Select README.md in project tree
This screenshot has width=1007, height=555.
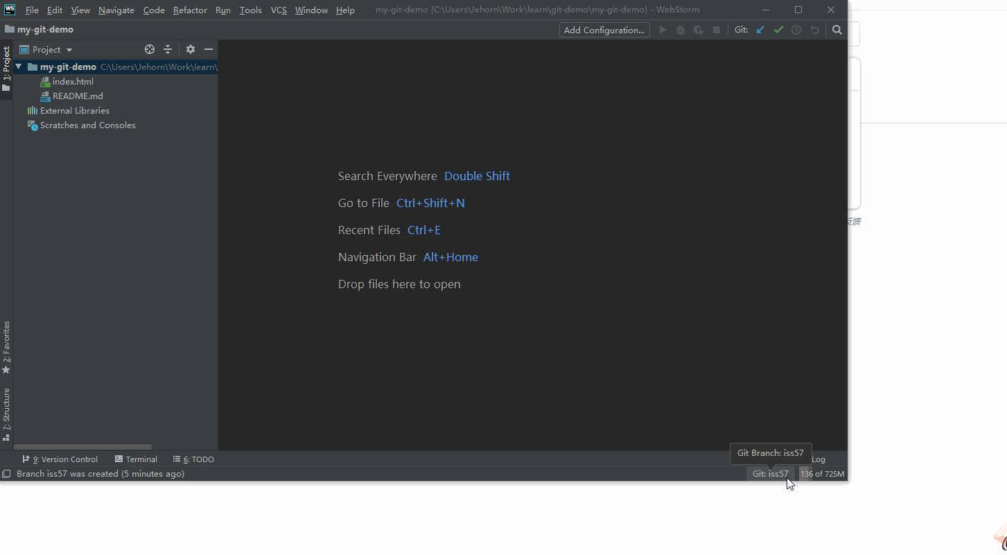(78, 96)
